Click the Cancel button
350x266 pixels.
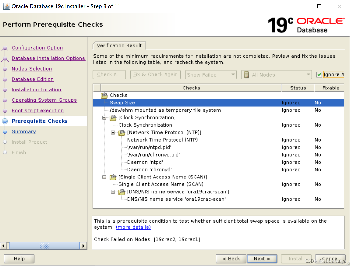330,259
